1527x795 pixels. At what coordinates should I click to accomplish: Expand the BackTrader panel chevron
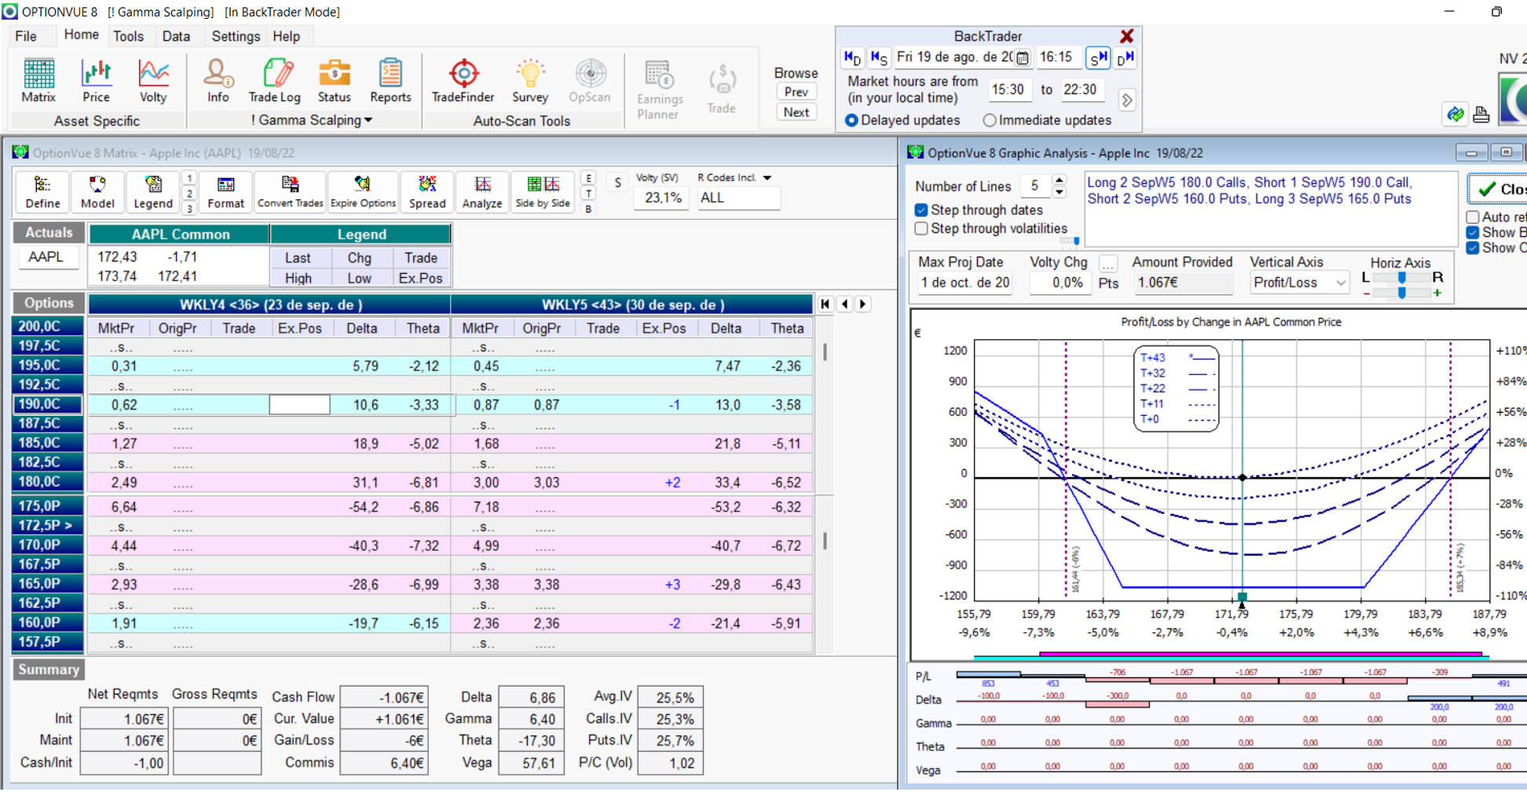tap(1127, 100)
